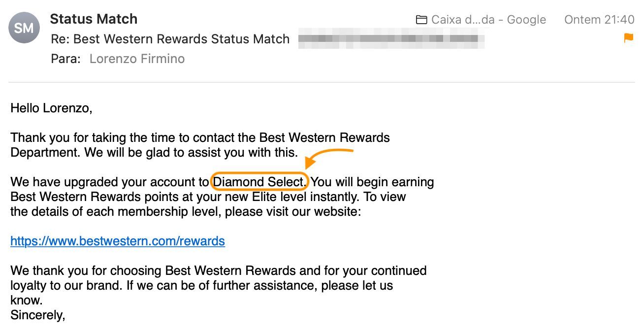Click the sender name Status Match

point(94,19)
